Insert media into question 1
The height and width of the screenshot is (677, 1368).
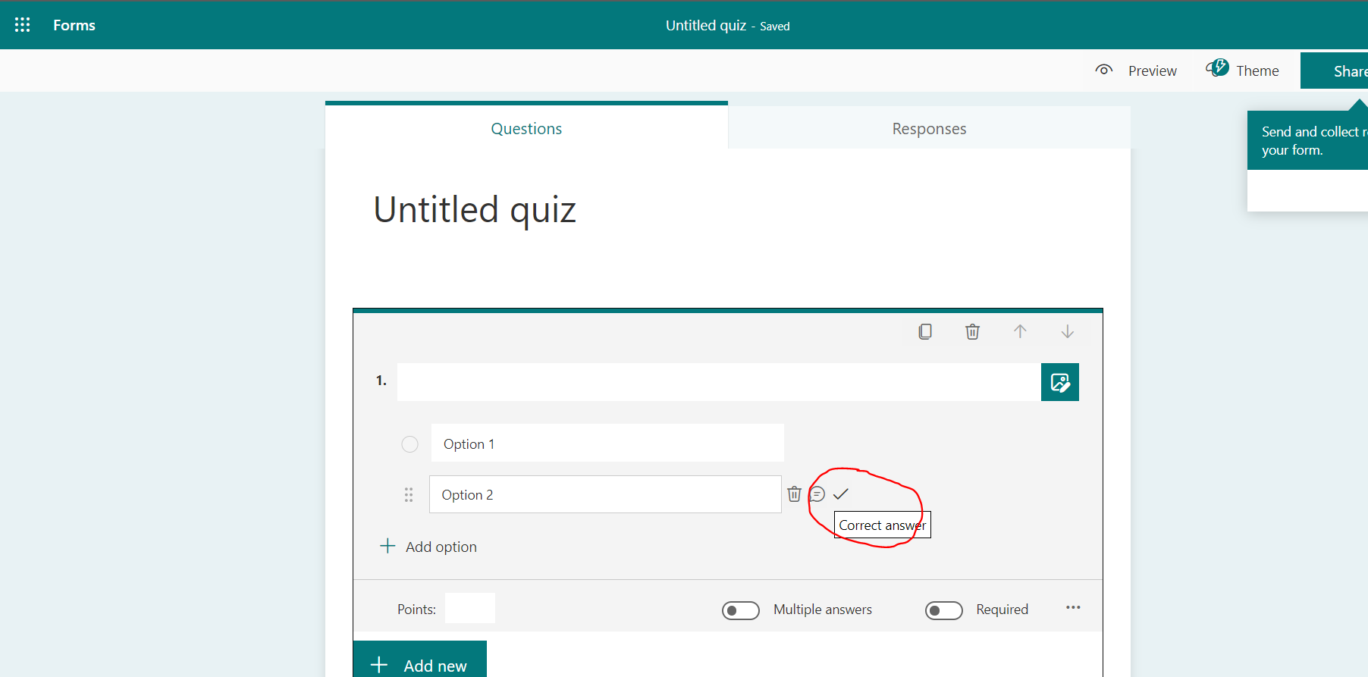pyautogui.click(x=1060, y=382)
